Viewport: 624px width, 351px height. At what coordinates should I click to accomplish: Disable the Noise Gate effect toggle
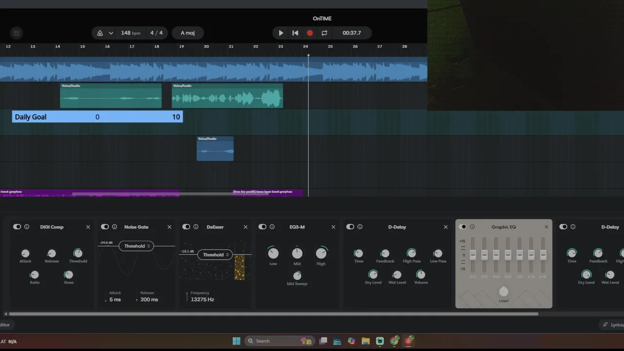(105, 227)
